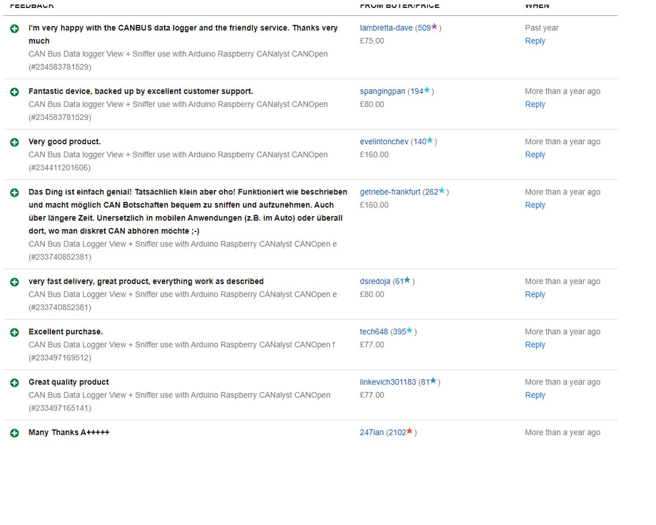
Task: Visit getriebe-frankfurt buyer profile
Action: pos(390,192)
